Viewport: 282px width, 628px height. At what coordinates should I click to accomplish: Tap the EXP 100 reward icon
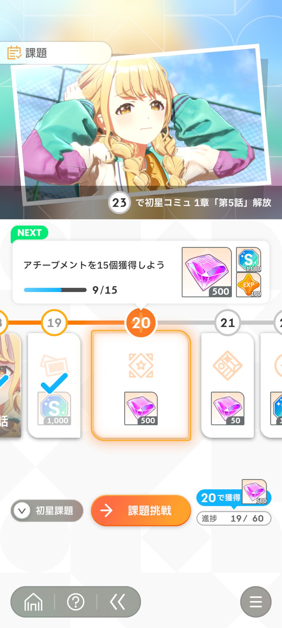[x=248, y=285]
